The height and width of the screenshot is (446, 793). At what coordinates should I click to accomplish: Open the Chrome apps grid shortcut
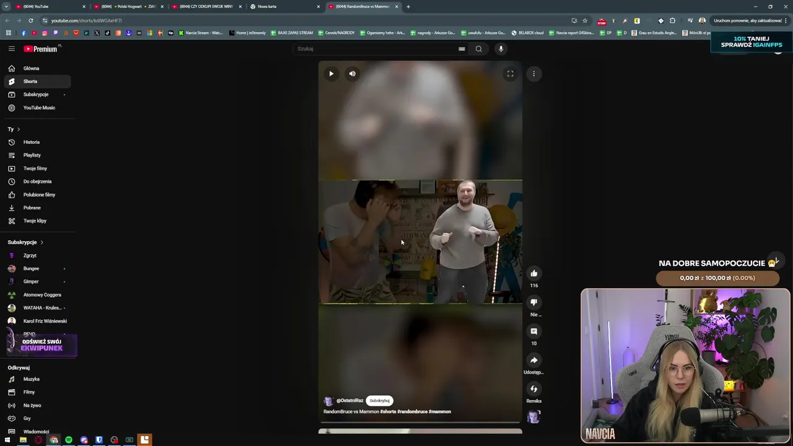tap(8, 33)
